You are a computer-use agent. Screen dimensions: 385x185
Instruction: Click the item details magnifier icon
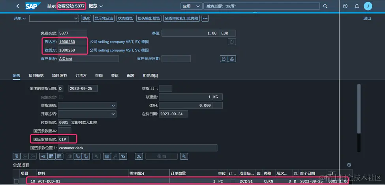pos(17,156)
